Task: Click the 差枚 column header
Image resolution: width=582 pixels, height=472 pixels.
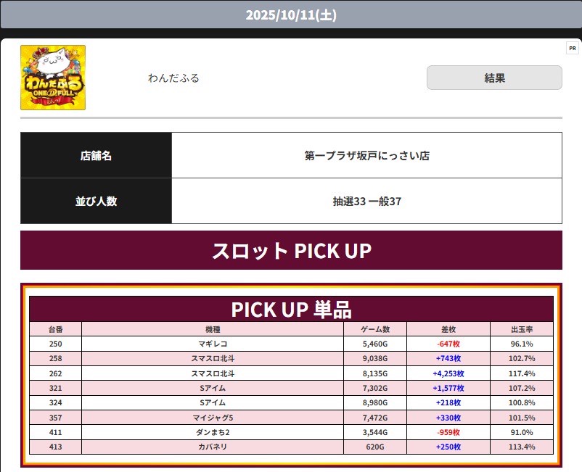Action: 448,329
